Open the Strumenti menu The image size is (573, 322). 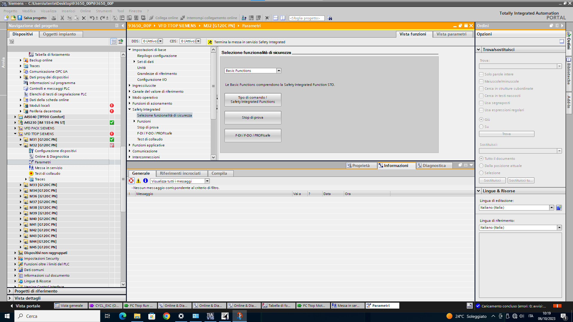point(104,11)
